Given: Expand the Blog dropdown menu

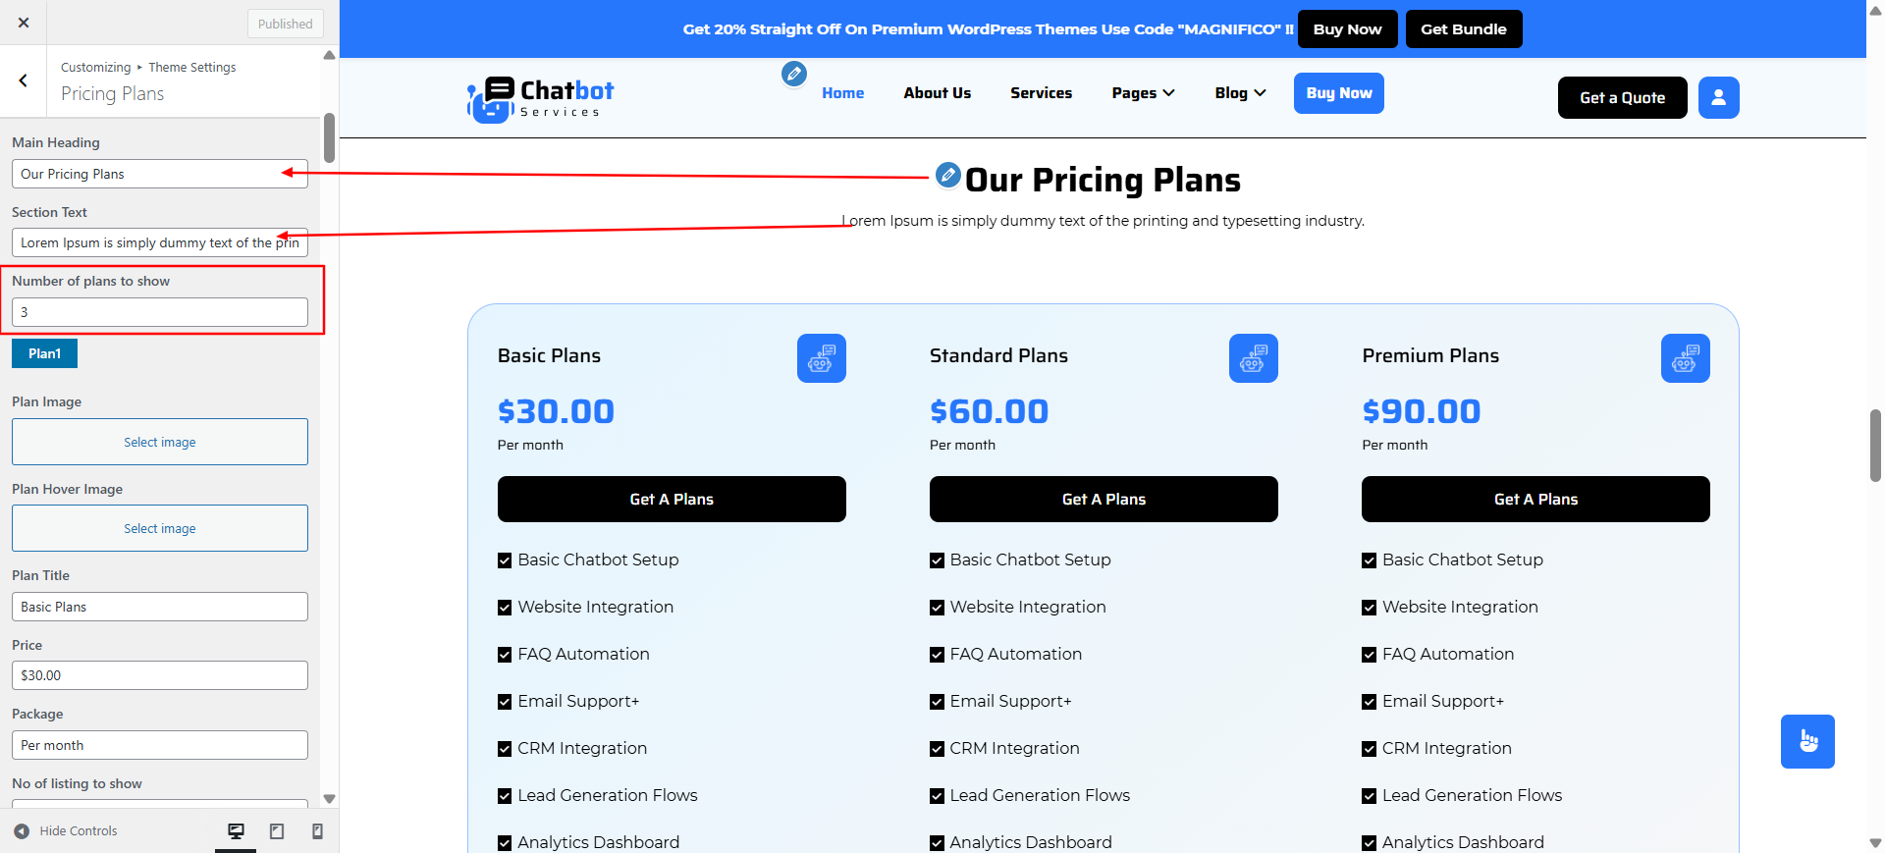Looking at the screenshot, I should pyautogui.click(x=1240, y=93).
